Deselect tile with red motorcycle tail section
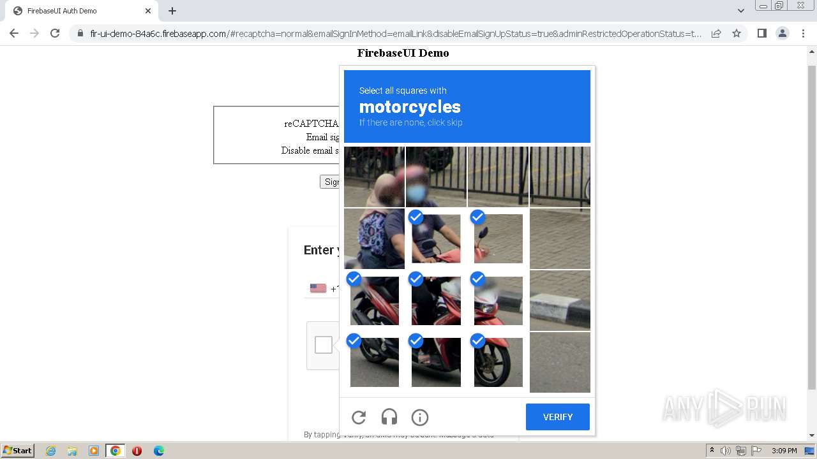This screenshot has width=817, height=459. pyautogui.click(x=374, y=300)
